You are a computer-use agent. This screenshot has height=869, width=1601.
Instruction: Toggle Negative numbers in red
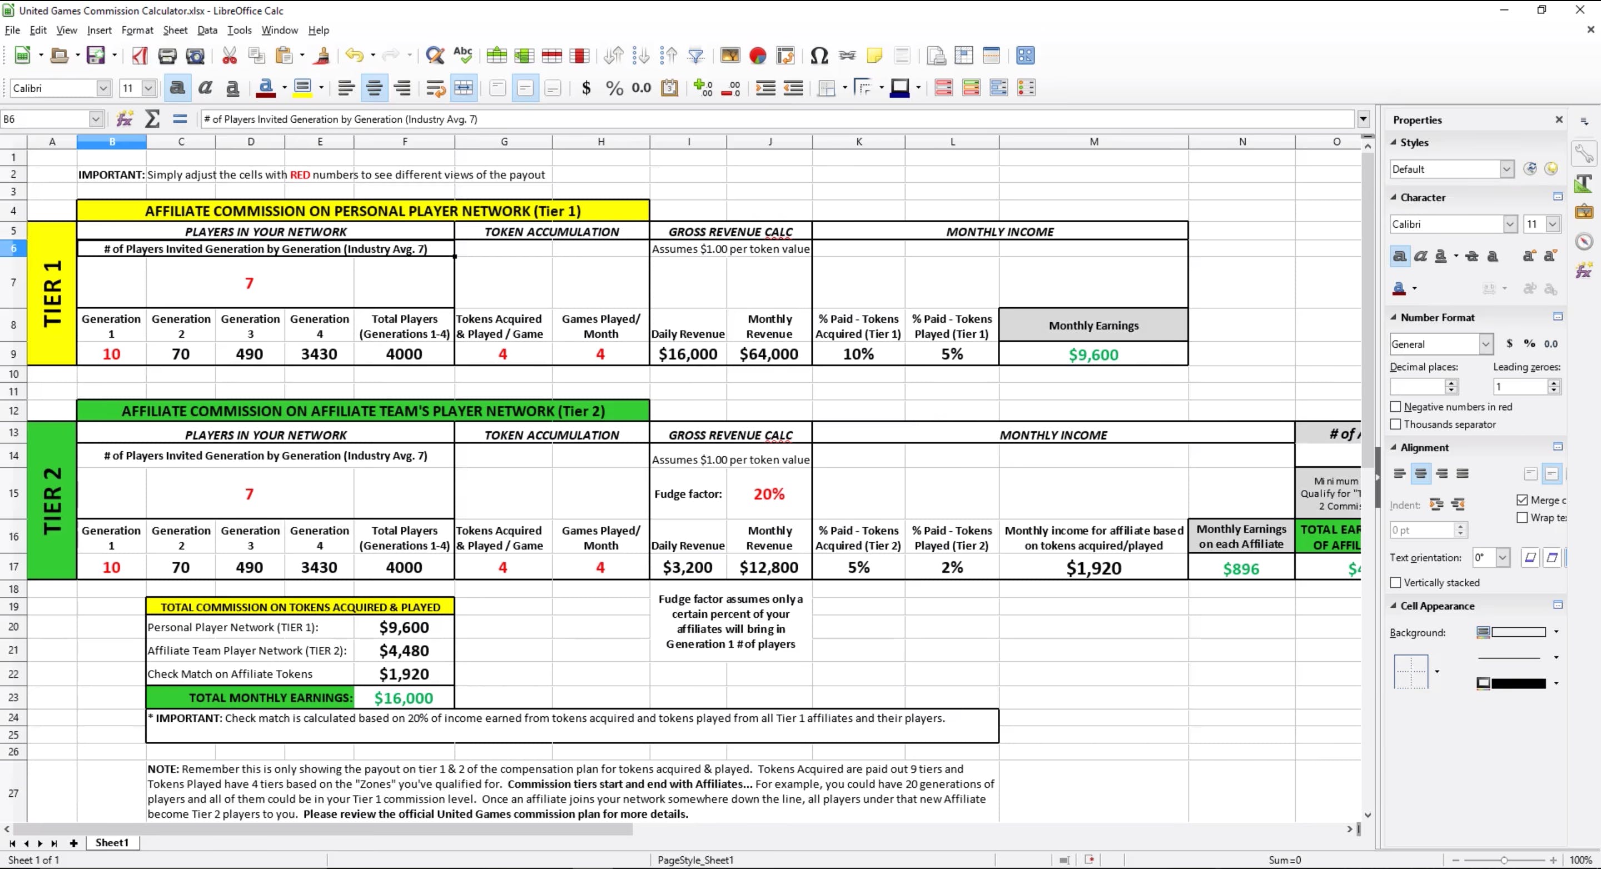(x=1395, y=407)
